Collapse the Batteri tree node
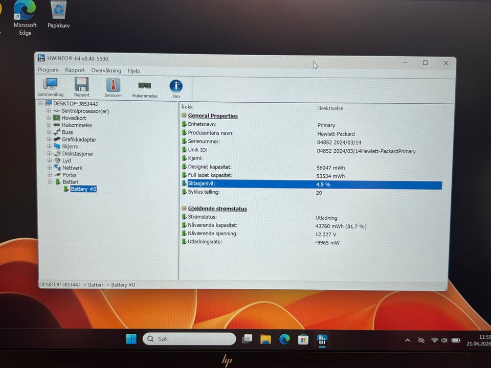Viewport: 491px width, 368px height. coord(50,181)
